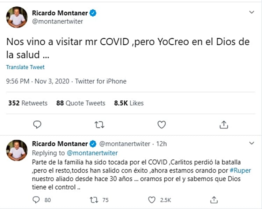View the 352 Retweets list
Viewport: 262px width, 209px height.
pos(28,103)
